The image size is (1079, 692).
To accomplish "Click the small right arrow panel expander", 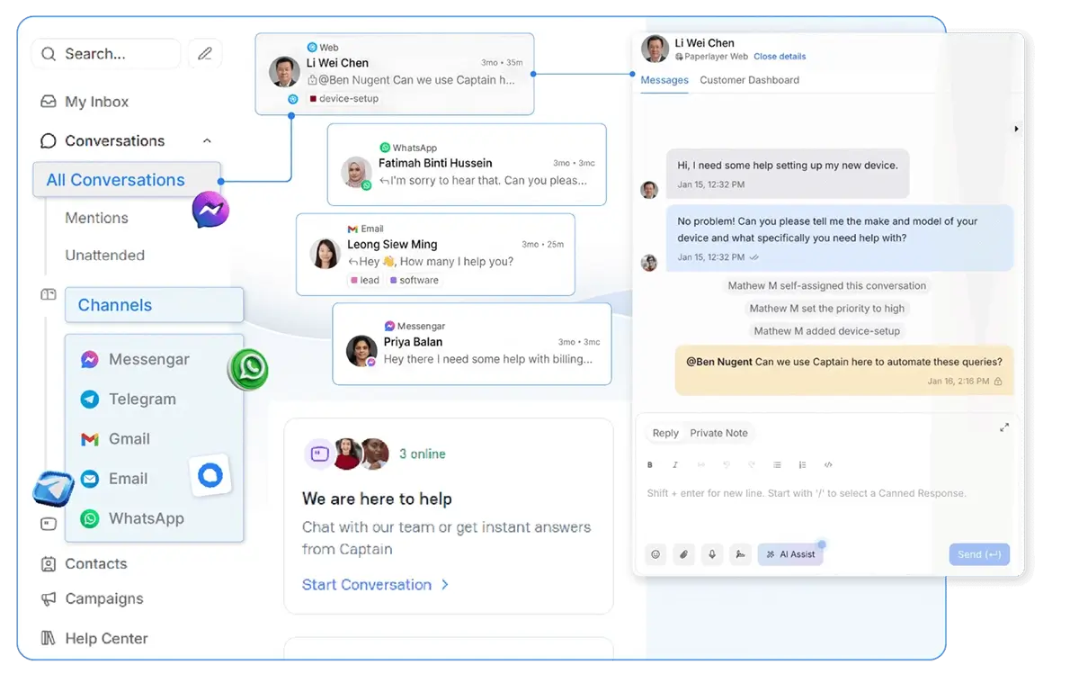I will [x=1016, y=130].
